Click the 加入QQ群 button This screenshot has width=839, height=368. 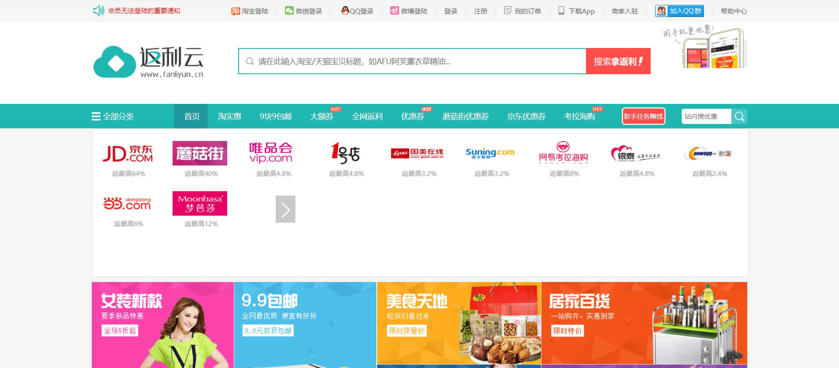679,11
